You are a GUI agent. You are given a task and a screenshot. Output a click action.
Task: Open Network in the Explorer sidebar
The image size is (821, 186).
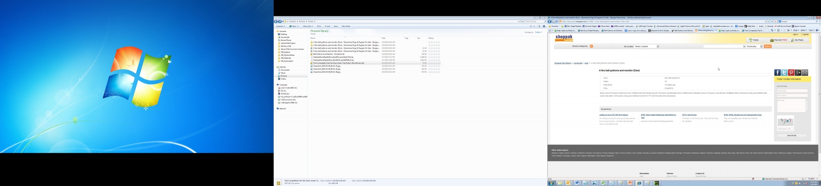281,109
